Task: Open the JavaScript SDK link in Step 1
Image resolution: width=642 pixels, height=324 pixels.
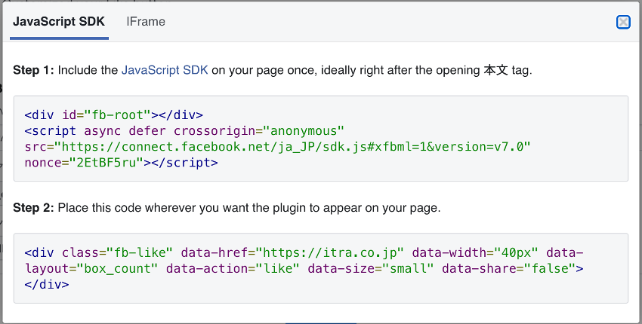Action: coord(165,70)
